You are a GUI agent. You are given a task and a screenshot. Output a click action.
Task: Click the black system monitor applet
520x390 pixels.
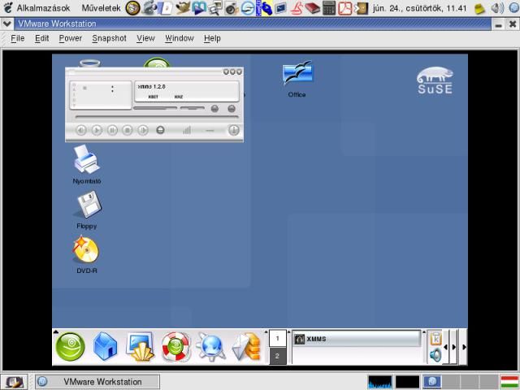click(408, 382)
